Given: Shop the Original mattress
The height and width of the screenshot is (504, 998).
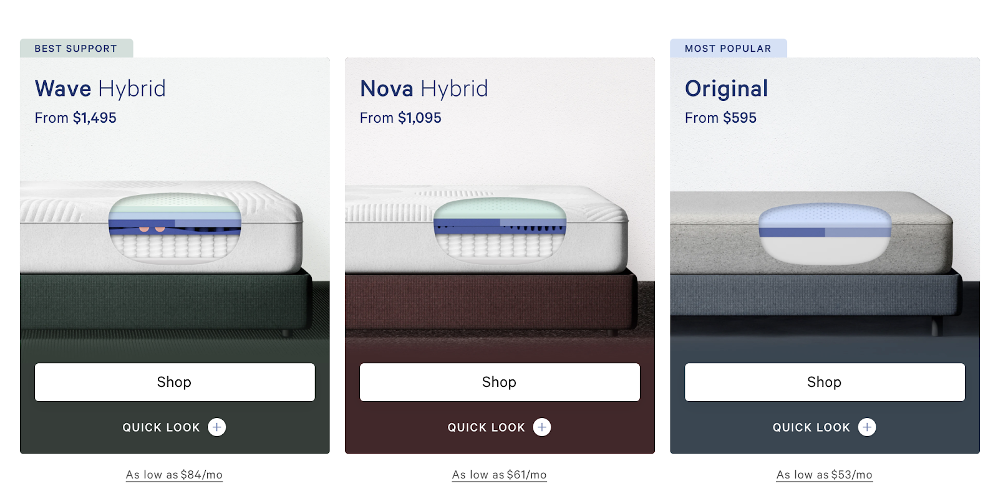Looking at the screenshot, I should coord(825,383).
